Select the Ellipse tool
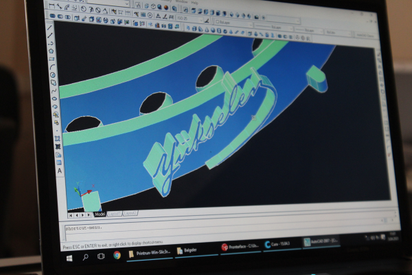The height and width of the screenshot is (275, 412). click(x=54, y=99)
